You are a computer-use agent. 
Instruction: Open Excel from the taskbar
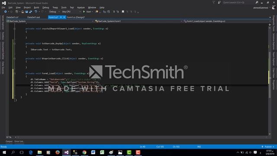click(x=102, y=152)
